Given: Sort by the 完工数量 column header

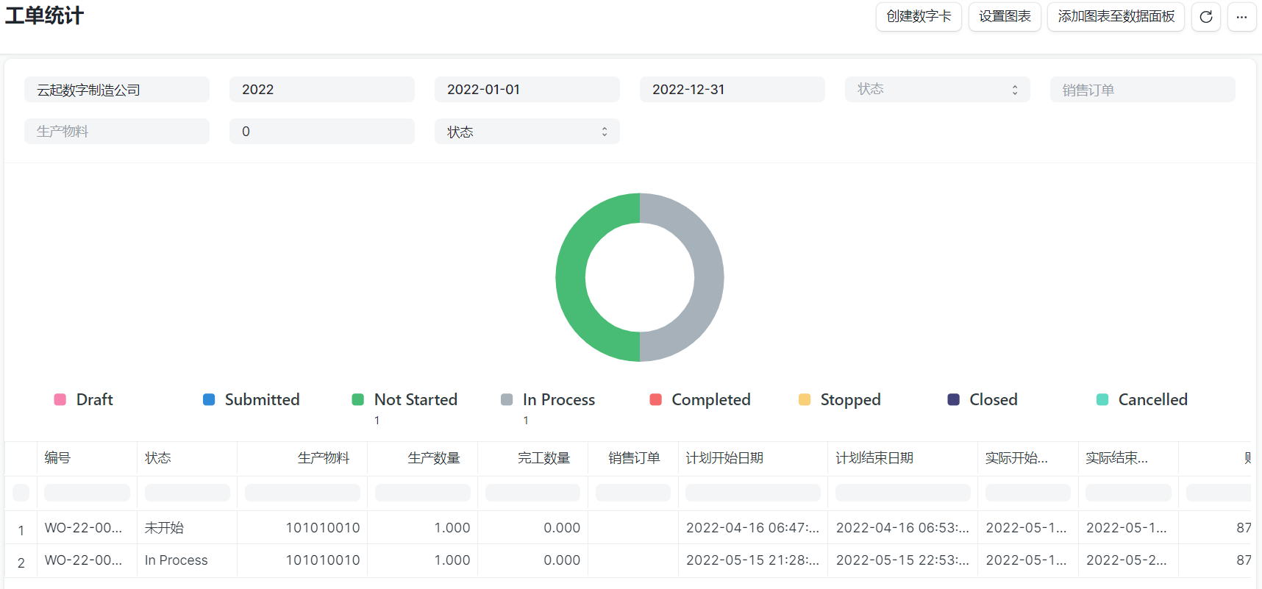Looking at the screenshot, I should pyautogui.click(x=533, y=458).
